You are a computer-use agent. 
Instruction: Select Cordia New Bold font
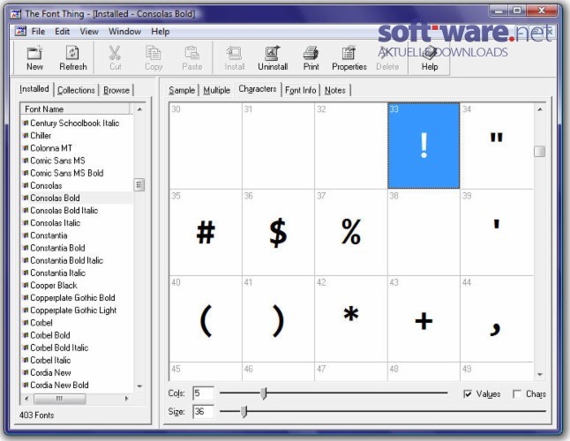(x=59, y=385)
